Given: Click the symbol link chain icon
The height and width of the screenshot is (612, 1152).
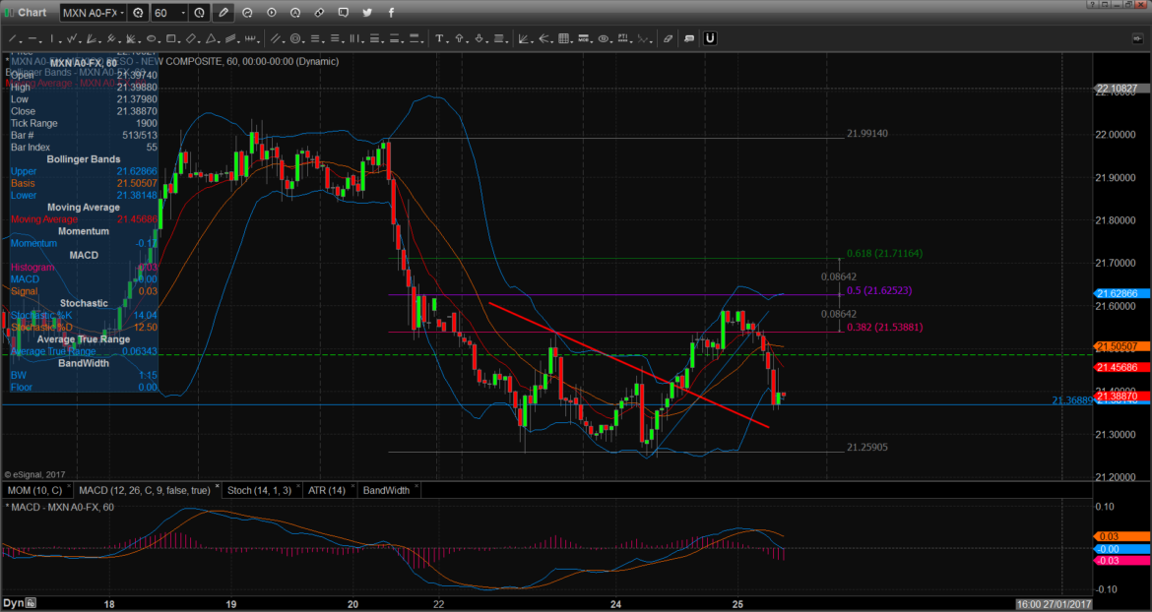Looking at the screenshot, I should point(319,13).
